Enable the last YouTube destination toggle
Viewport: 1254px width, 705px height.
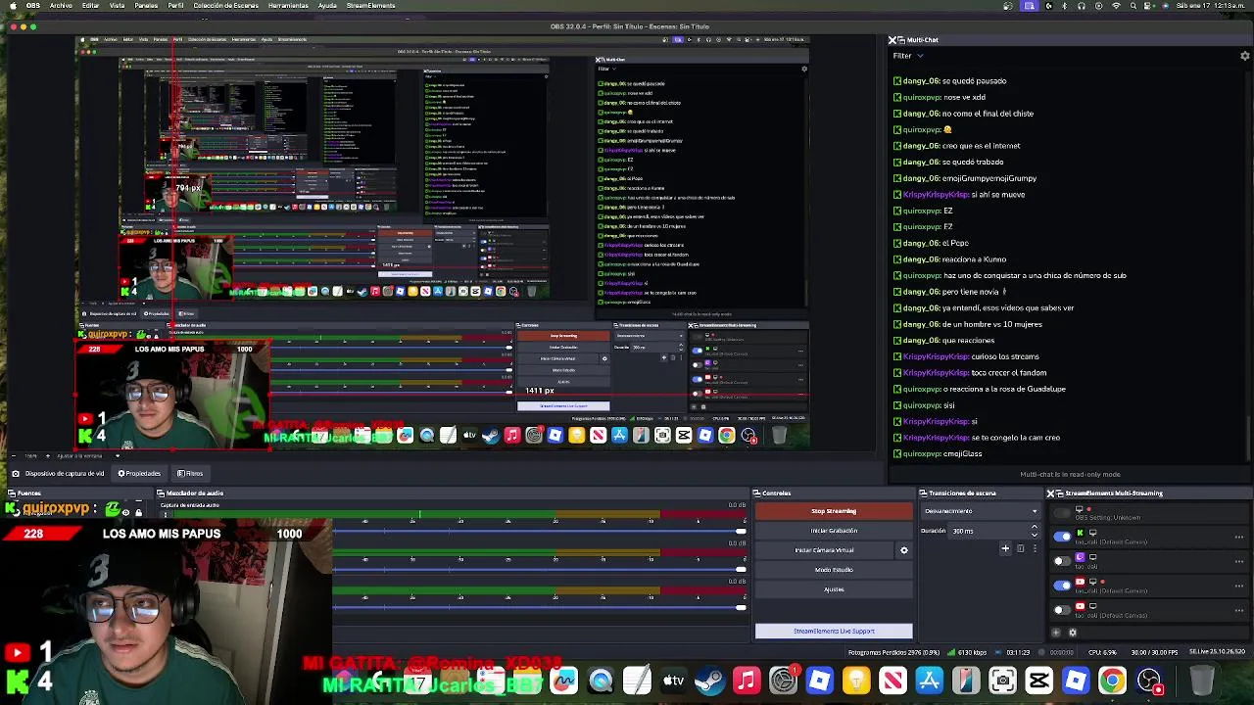[1062, 610]
